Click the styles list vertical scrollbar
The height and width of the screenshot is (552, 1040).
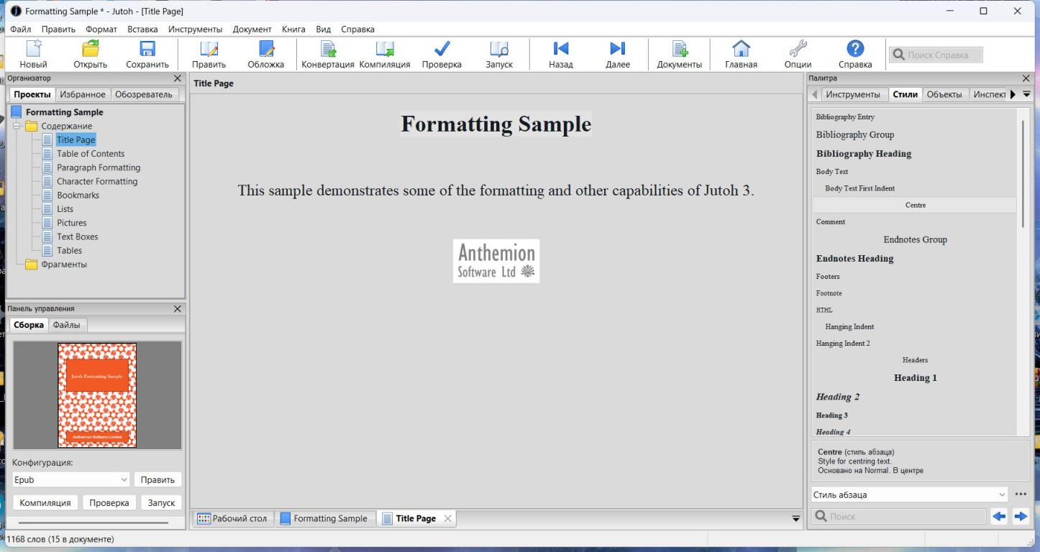coord(1022,172)
